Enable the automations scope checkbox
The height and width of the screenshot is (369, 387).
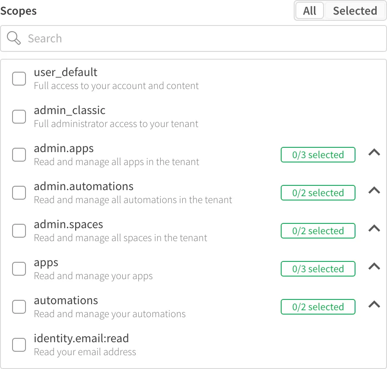coord(19,307)
